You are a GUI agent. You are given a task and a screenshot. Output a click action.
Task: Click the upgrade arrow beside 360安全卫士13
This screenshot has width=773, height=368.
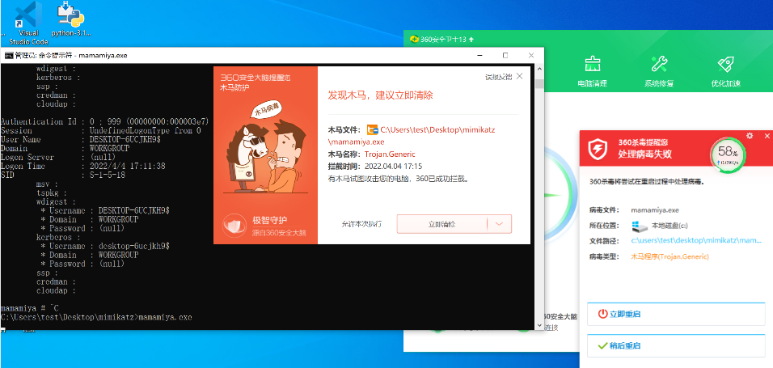point(471,39)
